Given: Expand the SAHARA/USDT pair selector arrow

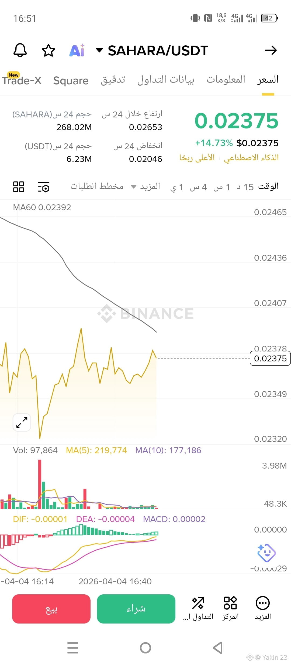Looking at the screenshot, I should [99, 50].
